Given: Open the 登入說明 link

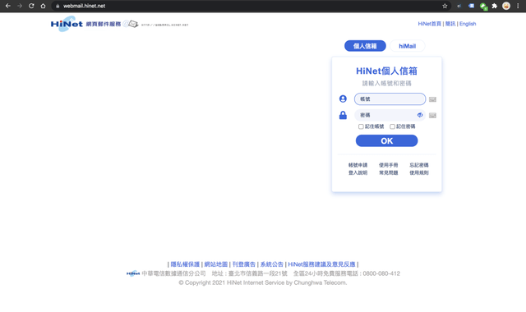Looking at the screenshot, I should [x=358, y=172].
